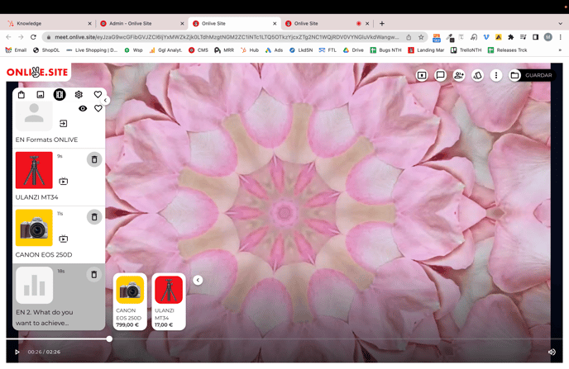Expand the tab search dropdown arrow

[x=560, y=24]
